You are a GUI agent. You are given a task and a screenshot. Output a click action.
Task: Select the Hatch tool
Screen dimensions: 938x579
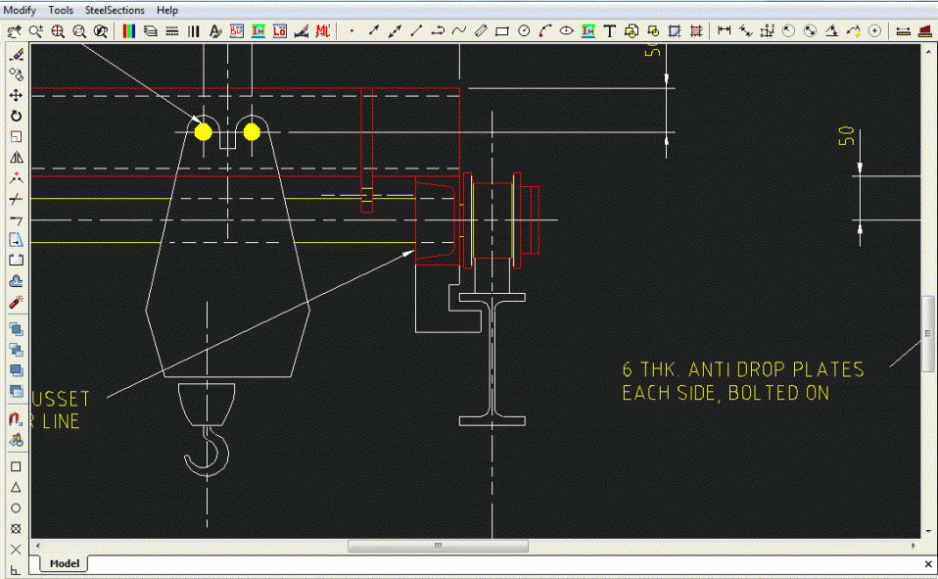pyautogui.click(x=695, y=31)
